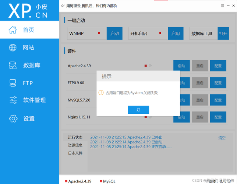Click the MySQL5.7.26 suite name
The image size is (237, 184).
tap(79, 100)
